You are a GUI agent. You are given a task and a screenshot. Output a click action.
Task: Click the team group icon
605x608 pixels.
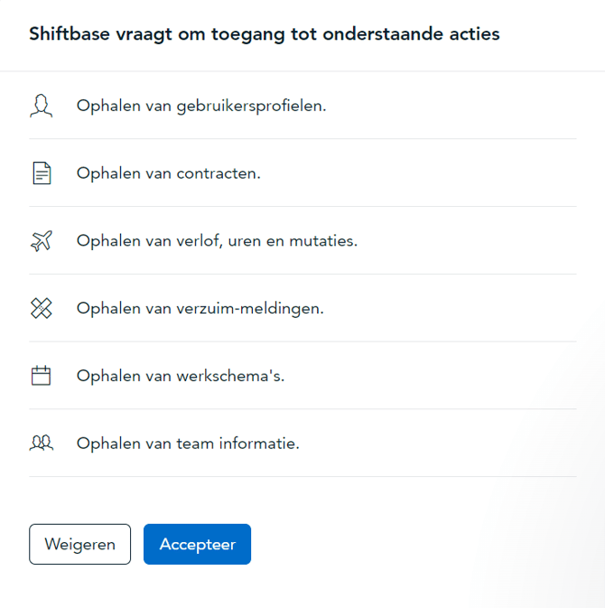coord(42,444)
